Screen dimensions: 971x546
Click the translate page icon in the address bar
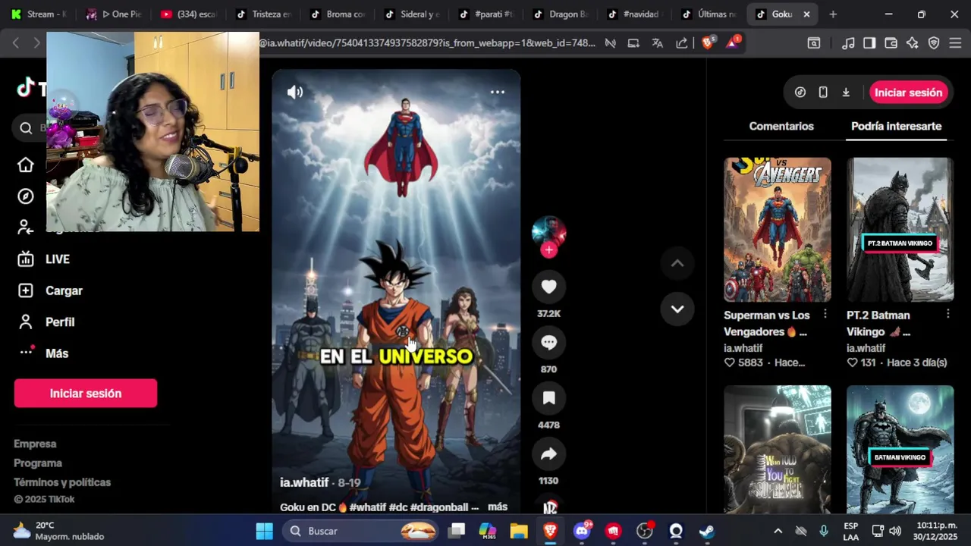[658, 43]
